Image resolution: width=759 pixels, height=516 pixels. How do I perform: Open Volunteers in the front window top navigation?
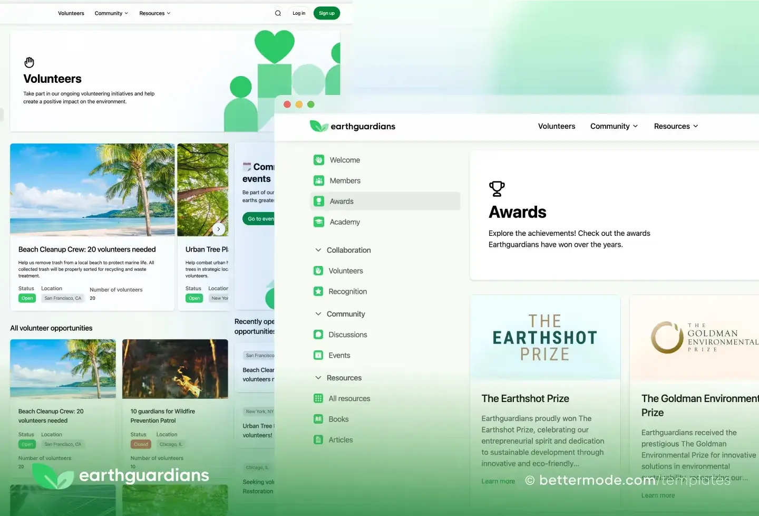tap(557, 126)
